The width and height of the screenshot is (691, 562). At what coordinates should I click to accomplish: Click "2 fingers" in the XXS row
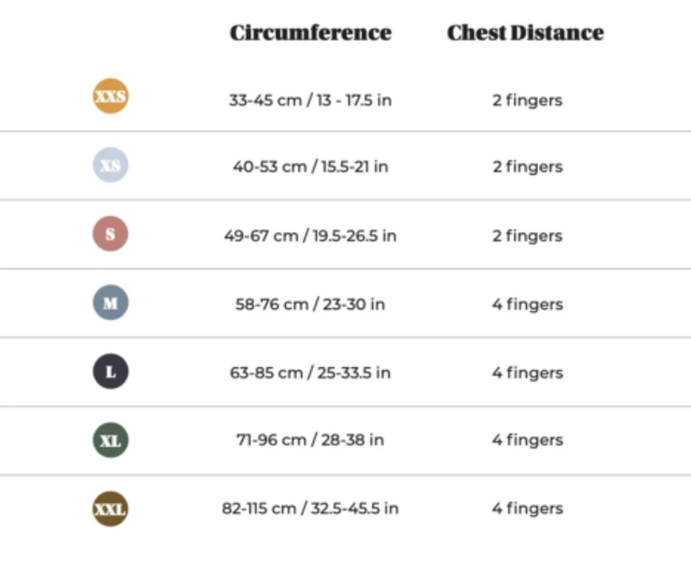pyautogui.click(x=527, y=99)
